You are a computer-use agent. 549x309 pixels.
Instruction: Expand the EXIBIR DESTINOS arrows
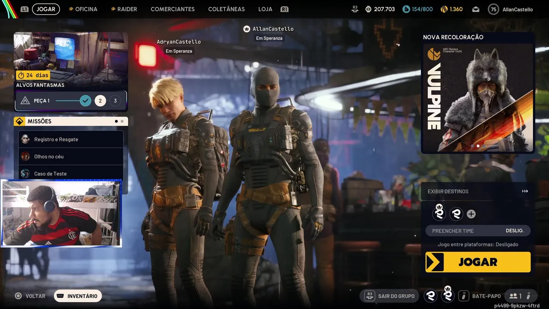525,191
